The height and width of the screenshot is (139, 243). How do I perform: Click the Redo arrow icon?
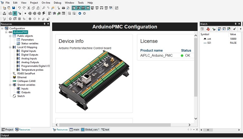[x=24, y=8]
